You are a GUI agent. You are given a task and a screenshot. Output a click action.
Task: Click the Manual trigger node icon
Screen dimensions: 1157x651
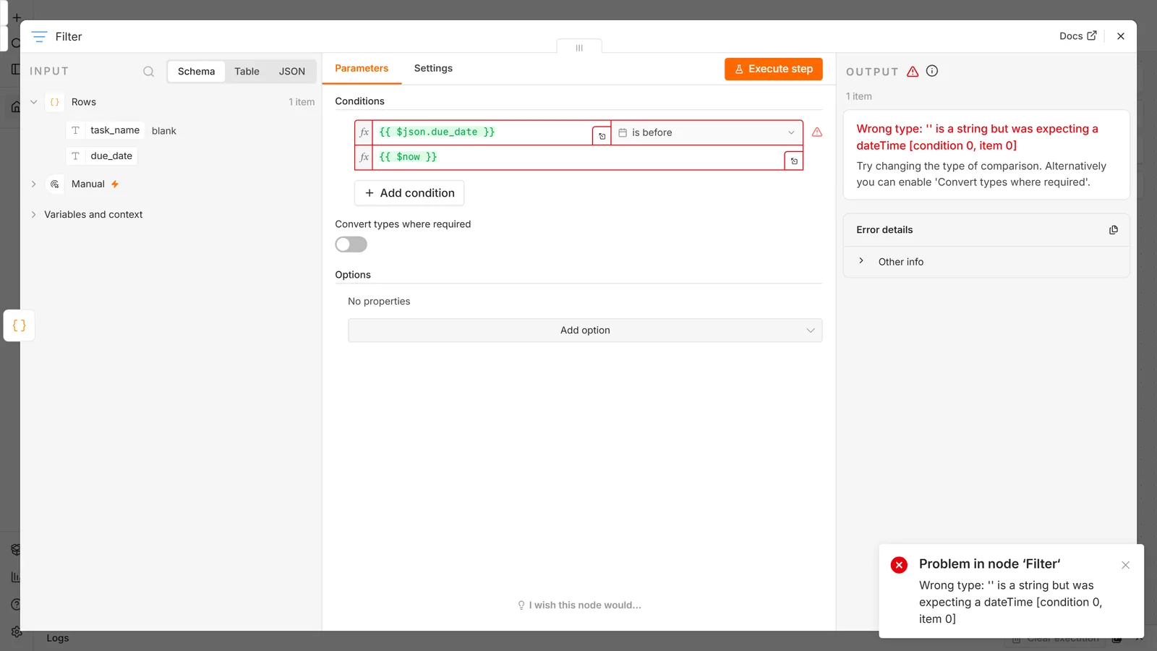pos(55,184)
